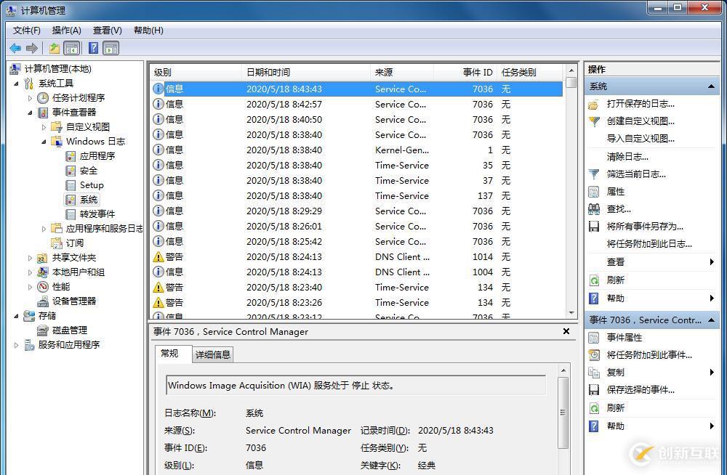Click 查找 in the actions pane
The width and height of the screenshot is (727, 475).
619,209
